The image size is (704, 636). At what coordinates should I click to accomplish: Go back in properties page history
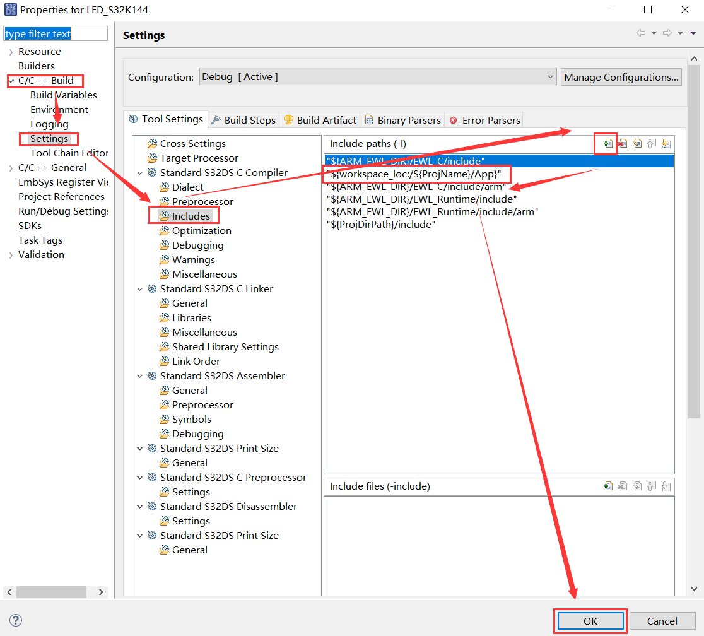pyautogui.click(x=641, y=33)
